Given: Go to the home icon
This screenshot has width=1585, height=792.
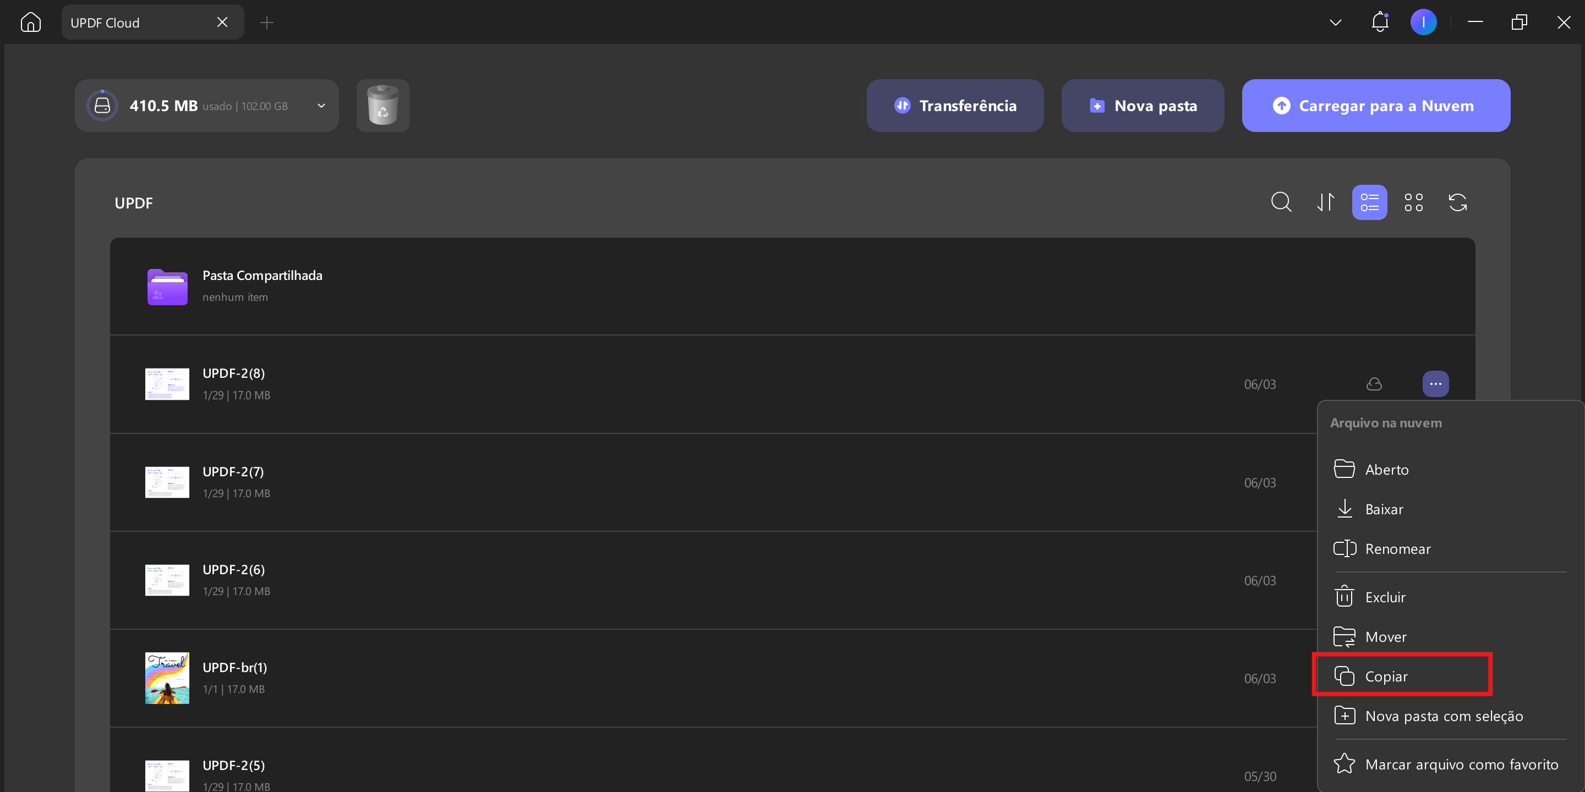Looking at the screenshot, I should click(30, 23).
